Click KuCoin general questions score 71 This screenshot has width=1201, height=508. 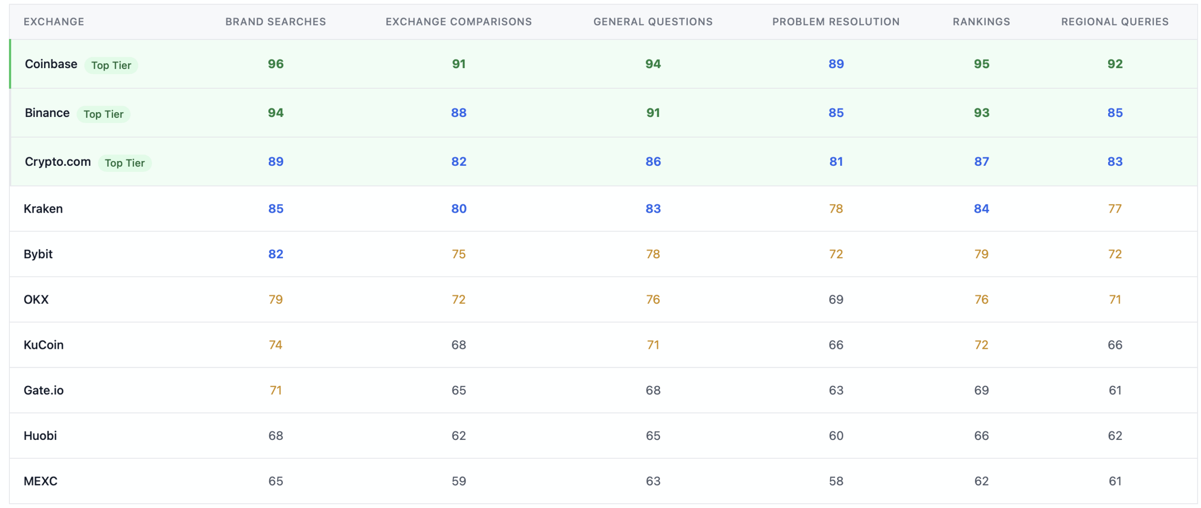click(x=653, y=345)
